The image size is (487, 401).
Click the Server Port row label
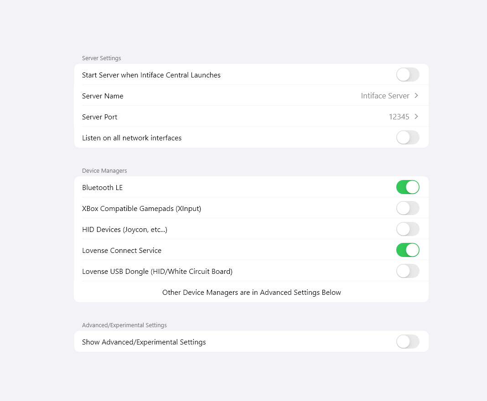click(x=99, y=117)
